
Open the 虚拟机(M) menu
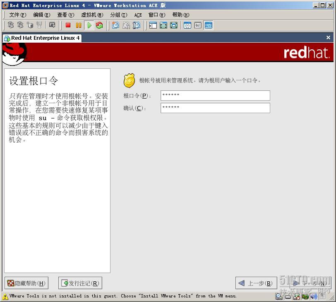click(92, 15)
